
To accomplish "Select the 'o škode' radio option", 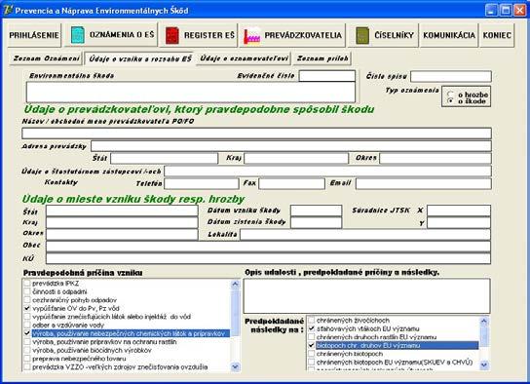I will [x=450, y=100].
